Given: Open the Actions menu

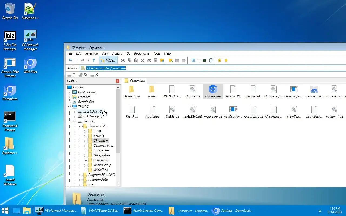Looking at the screenshot, I should pyautogui.click(x=118, y=53).
